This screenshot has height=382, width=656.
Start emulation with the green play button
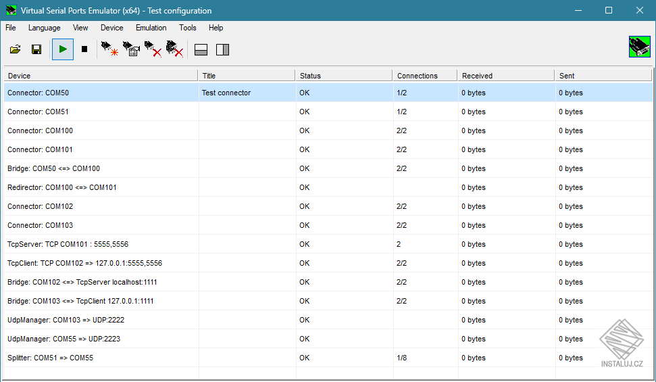[x=63, y=49]
